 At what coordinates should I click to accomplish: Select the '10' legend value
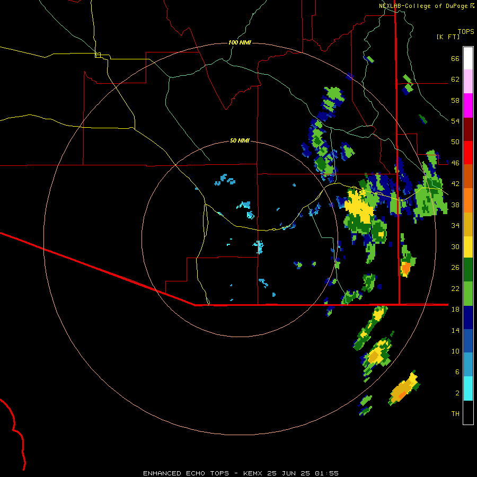click(x=455, y=351)
